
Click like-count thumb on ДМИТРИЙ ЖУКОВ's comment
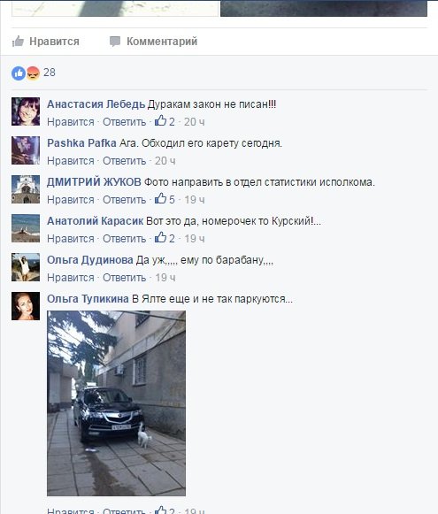pyautogui.click(x=161, y=198)
